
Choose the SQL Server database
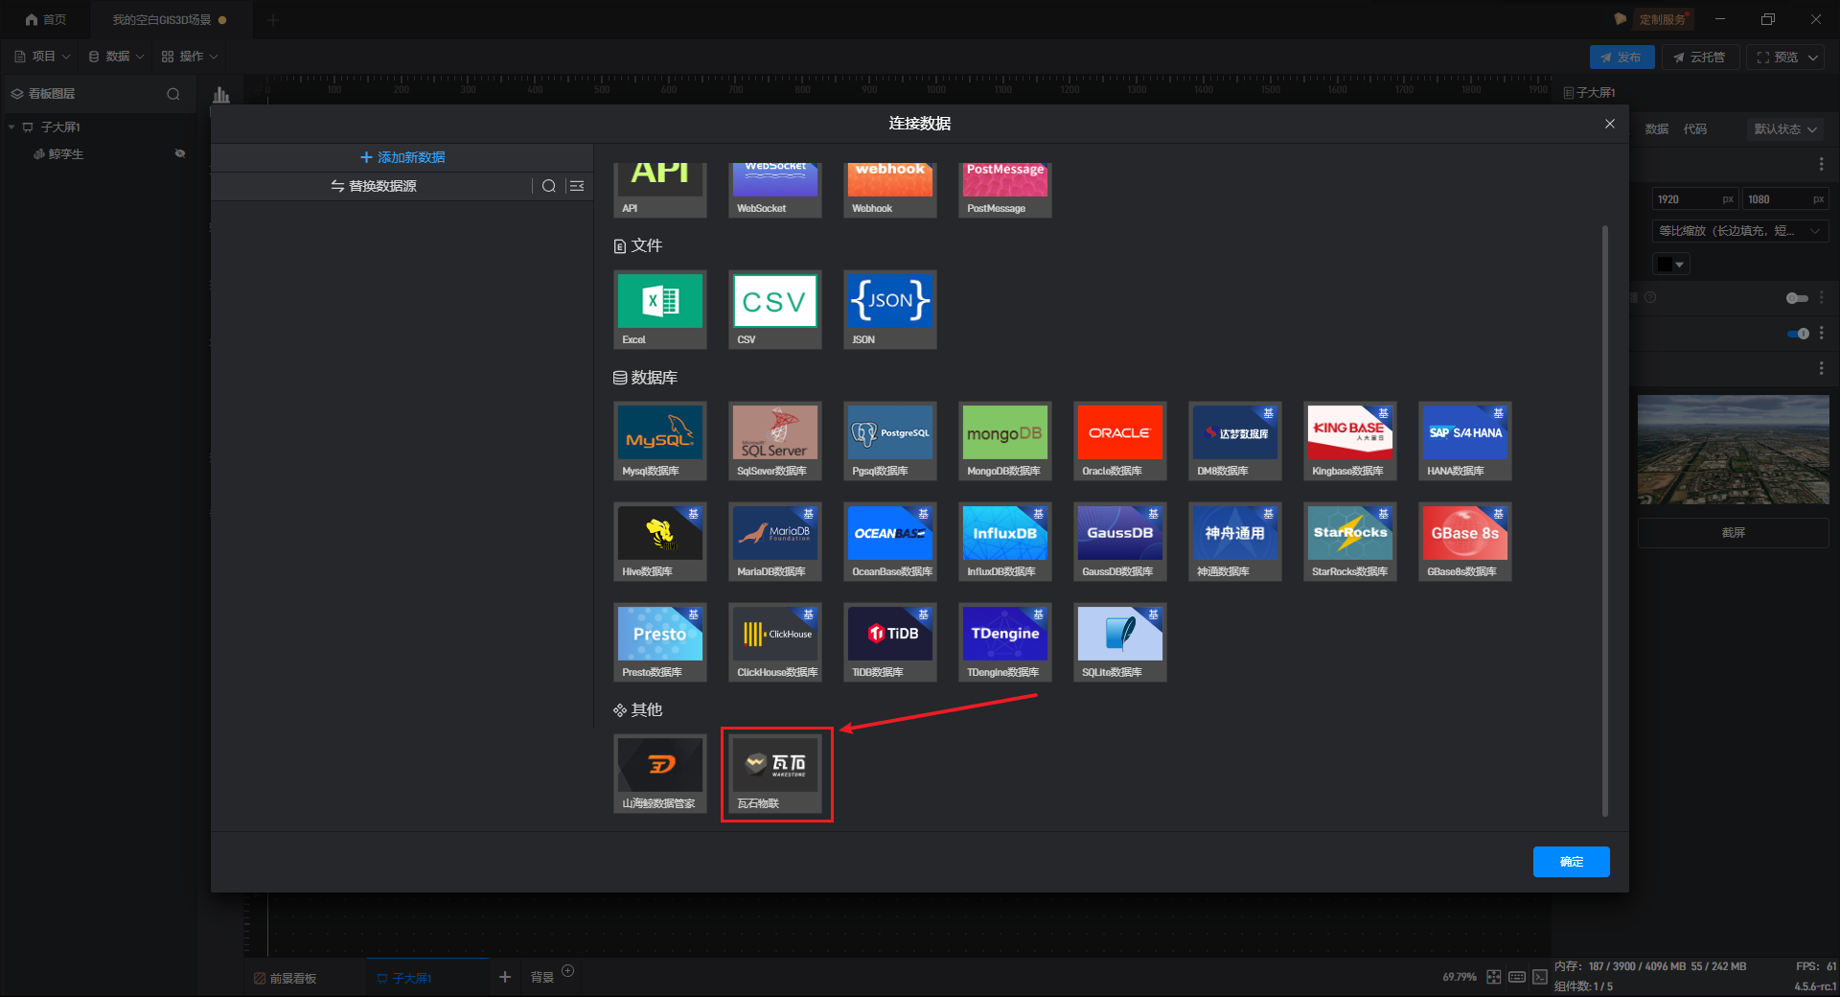point(775,441)
